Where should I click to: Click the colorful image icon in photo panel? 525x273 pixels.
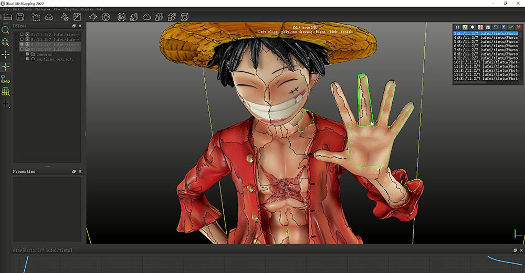click(465, 27)
